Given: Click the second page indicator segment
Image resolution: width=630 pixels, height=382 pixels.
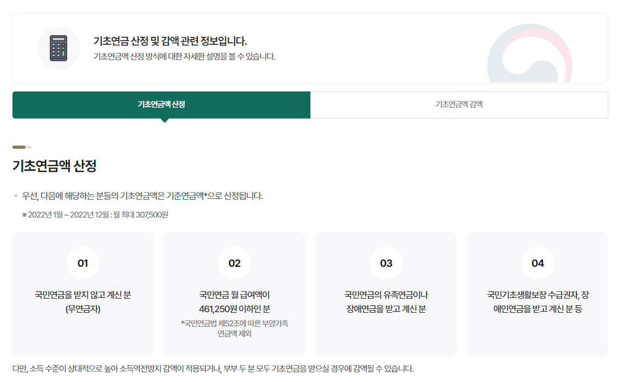Looking at the screenshot, I should [x=30, y=147].
